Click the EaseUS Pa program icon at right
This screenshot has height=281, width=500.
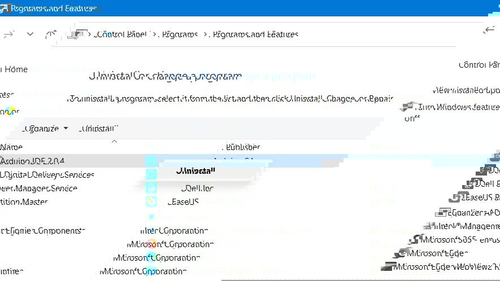point(459,197)
